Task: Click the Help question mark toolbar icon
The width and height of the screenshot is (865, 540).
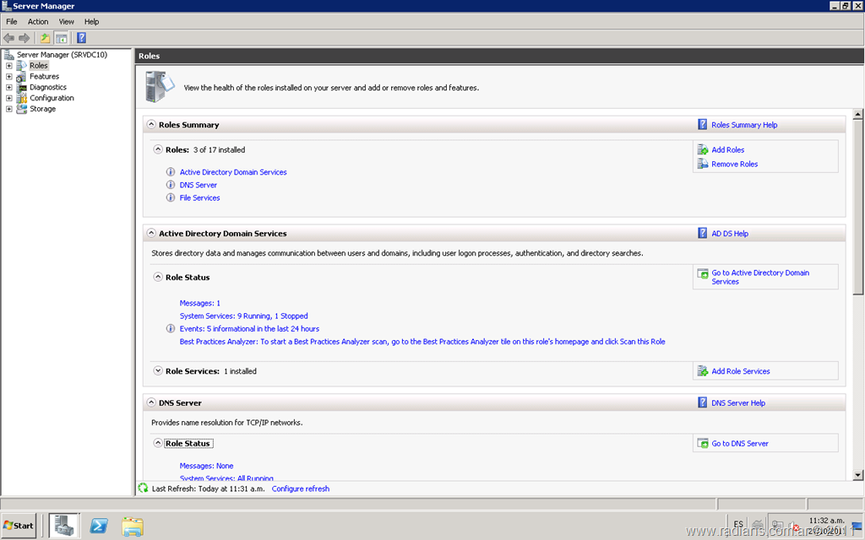Action: (81, 38)
